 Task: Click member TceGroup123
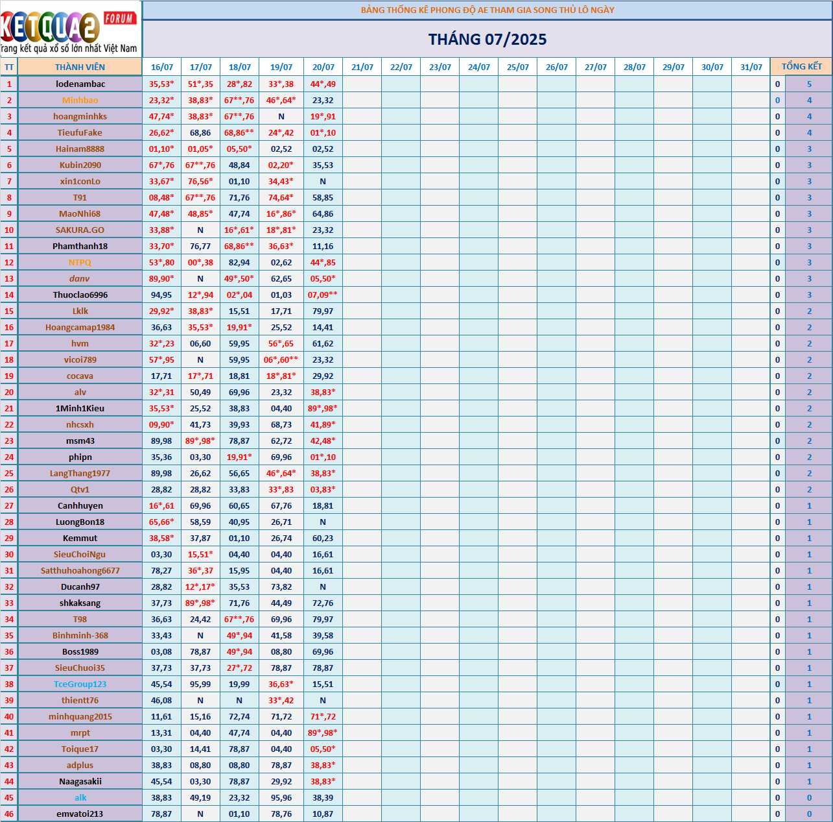click(80, 684)
